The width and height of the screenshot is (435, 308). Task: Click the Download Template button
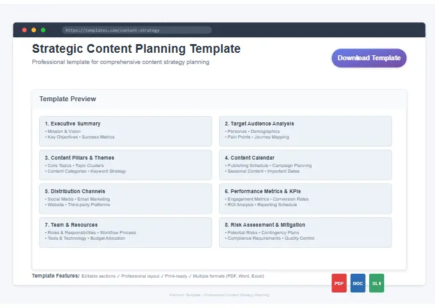coord(369,58)
